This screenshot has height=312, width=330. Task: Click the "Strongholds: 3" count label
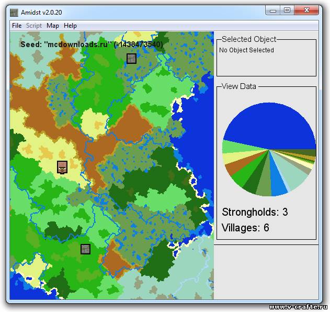[x=255, y=212]
